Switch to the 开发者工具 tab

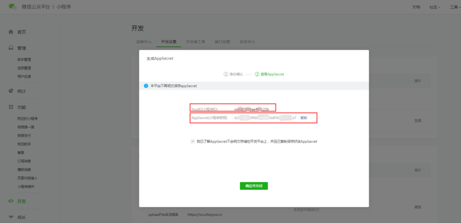coord(195,42)
